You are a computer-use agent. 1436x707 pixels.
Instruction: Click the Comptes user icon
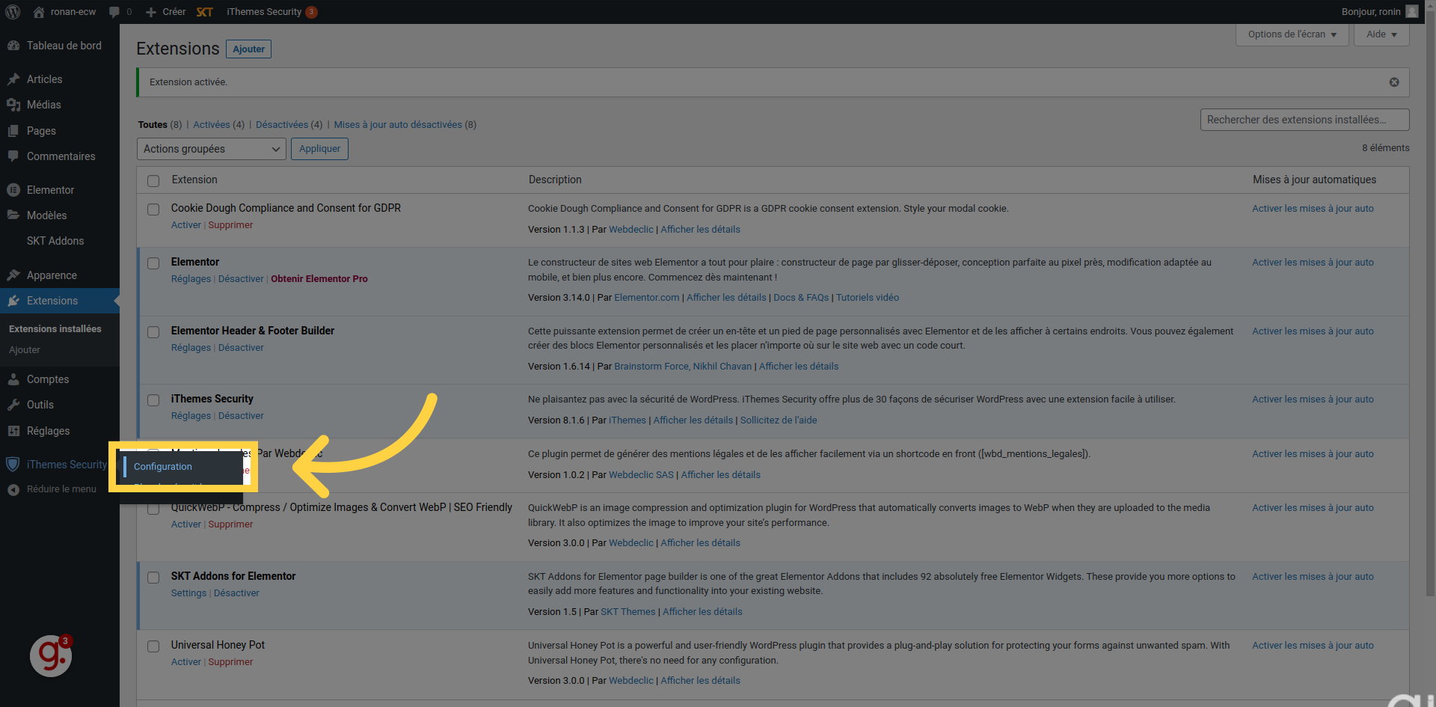pyautogui.click(x=13, y=379)
